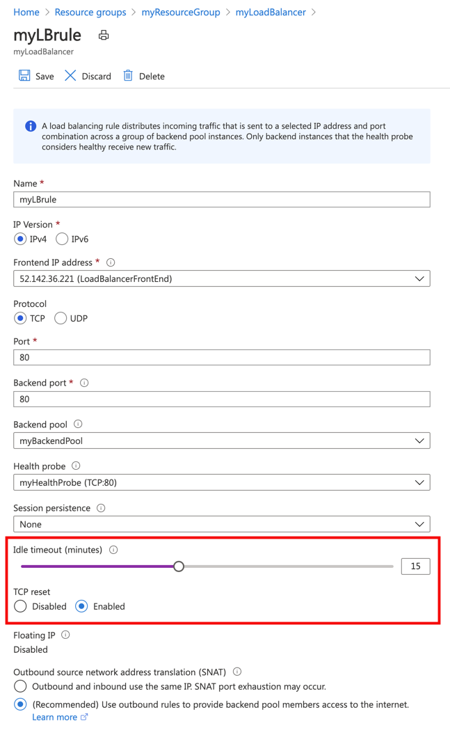
Task: Click the Delete trash can icon
Action: (x=128, y=76)
